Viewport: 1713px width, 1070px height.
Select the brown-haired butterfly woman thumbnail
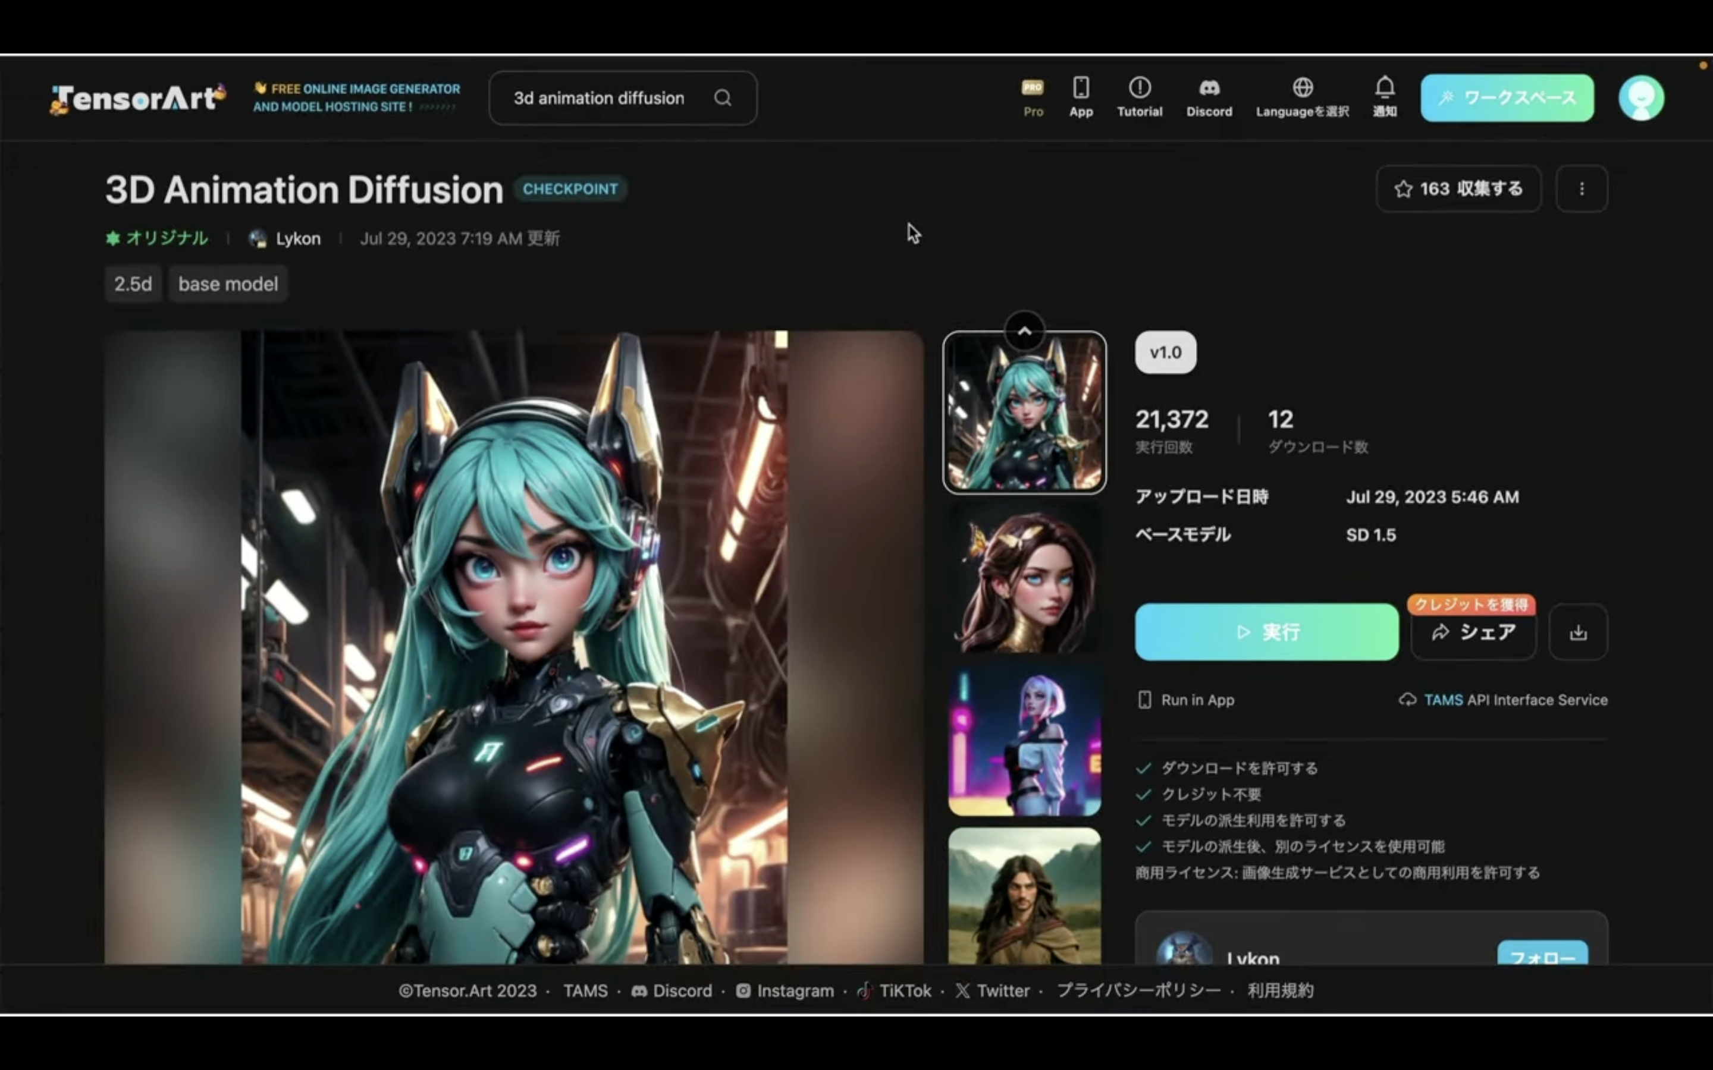coord(1024,577)
